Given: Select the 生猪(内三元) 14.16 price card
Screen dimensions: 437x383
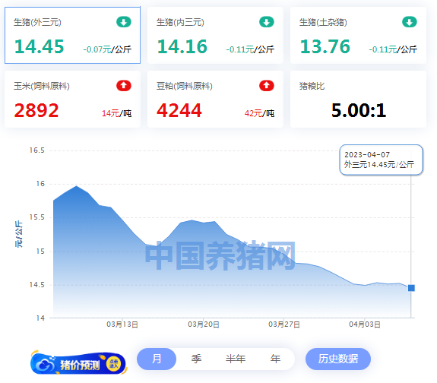Looking at the screenshot, I should (215, 36).
